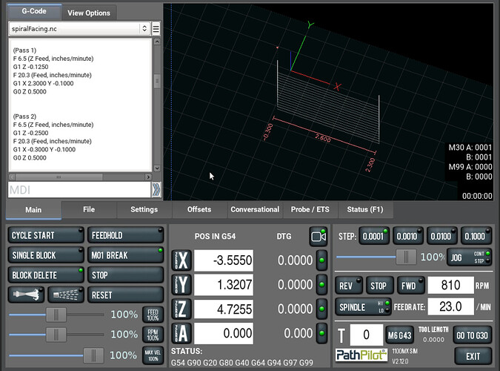
Task: Start spindle forward with FWD
Action: (411, 286)
